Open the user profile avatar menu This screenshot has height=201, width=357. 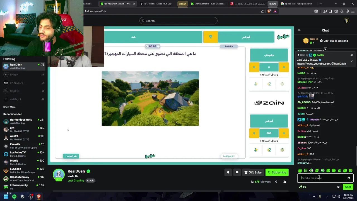pyautogui.click(x=347, y=21)
